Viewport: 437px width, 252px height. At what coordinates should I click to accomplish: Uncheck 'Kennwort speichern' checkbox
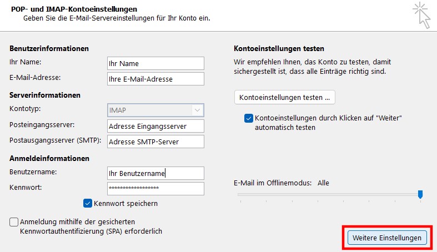[x=88, y=203]
